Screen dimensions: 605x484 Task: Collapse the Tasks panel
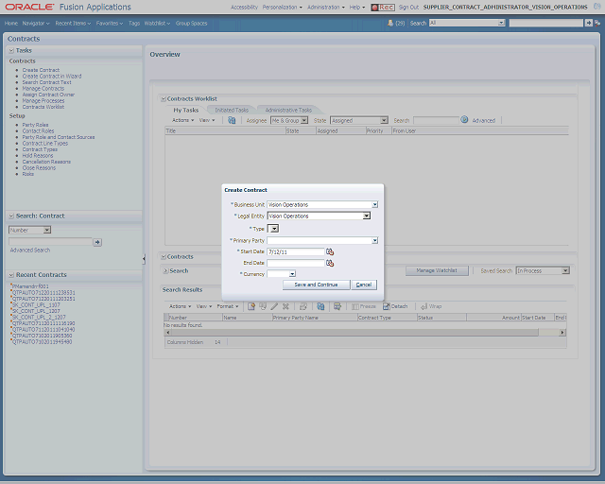pyautogui.click(x=11, y=50)
